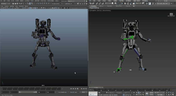Viewport: 176px width, 96px height.
Task: Open the Graph Editors menu in Max
Action: (136, 1)
